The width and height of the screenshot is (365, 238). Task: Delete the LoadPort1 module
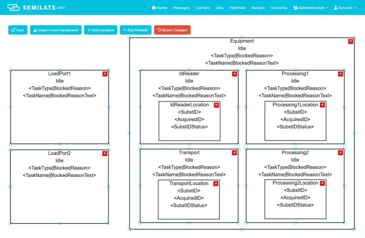pyautogui.click(x=105, y=74)
